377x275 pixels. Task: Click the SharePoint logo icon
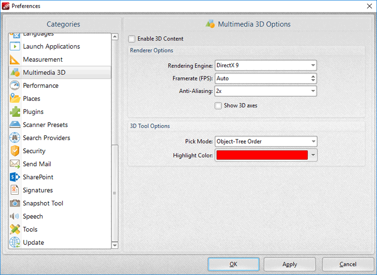[15, 177]
